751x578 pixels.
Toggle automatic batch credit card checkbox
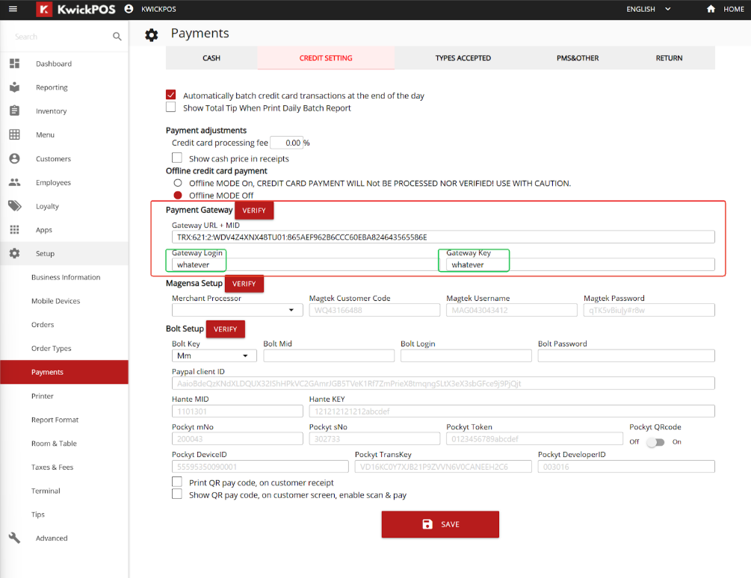point(170,95)
